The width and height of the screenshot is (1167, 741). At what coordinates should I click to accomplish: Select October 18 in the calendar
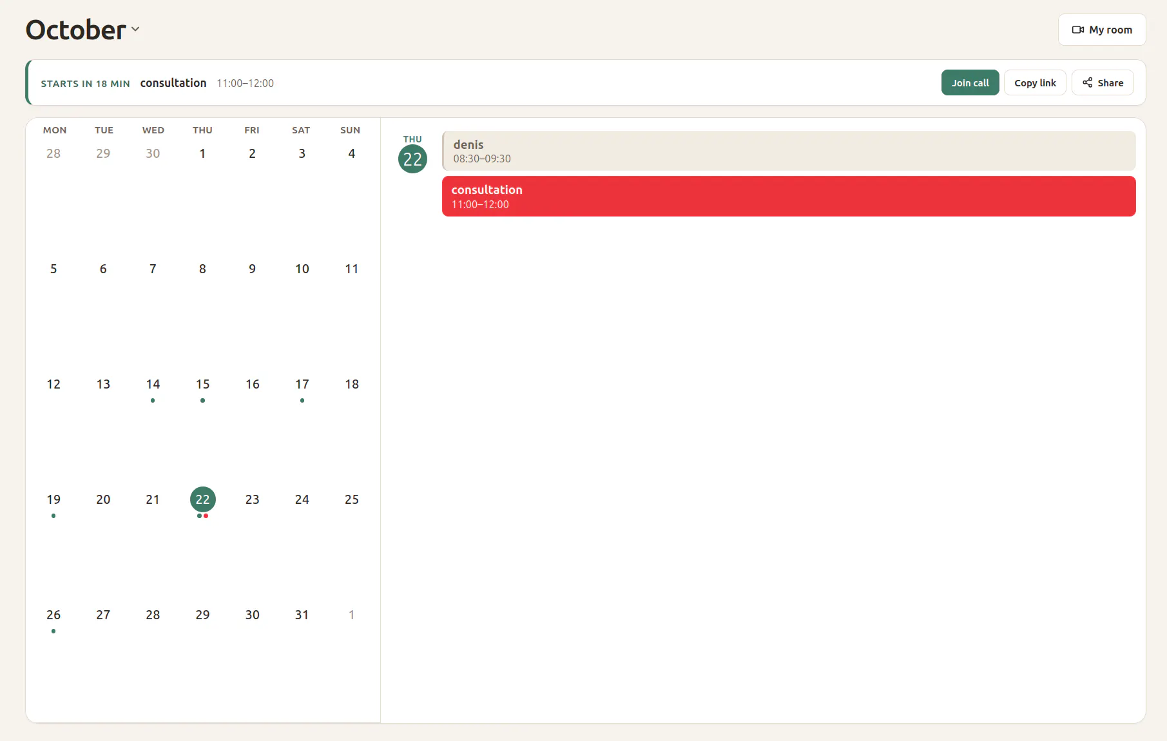(351, 385)
